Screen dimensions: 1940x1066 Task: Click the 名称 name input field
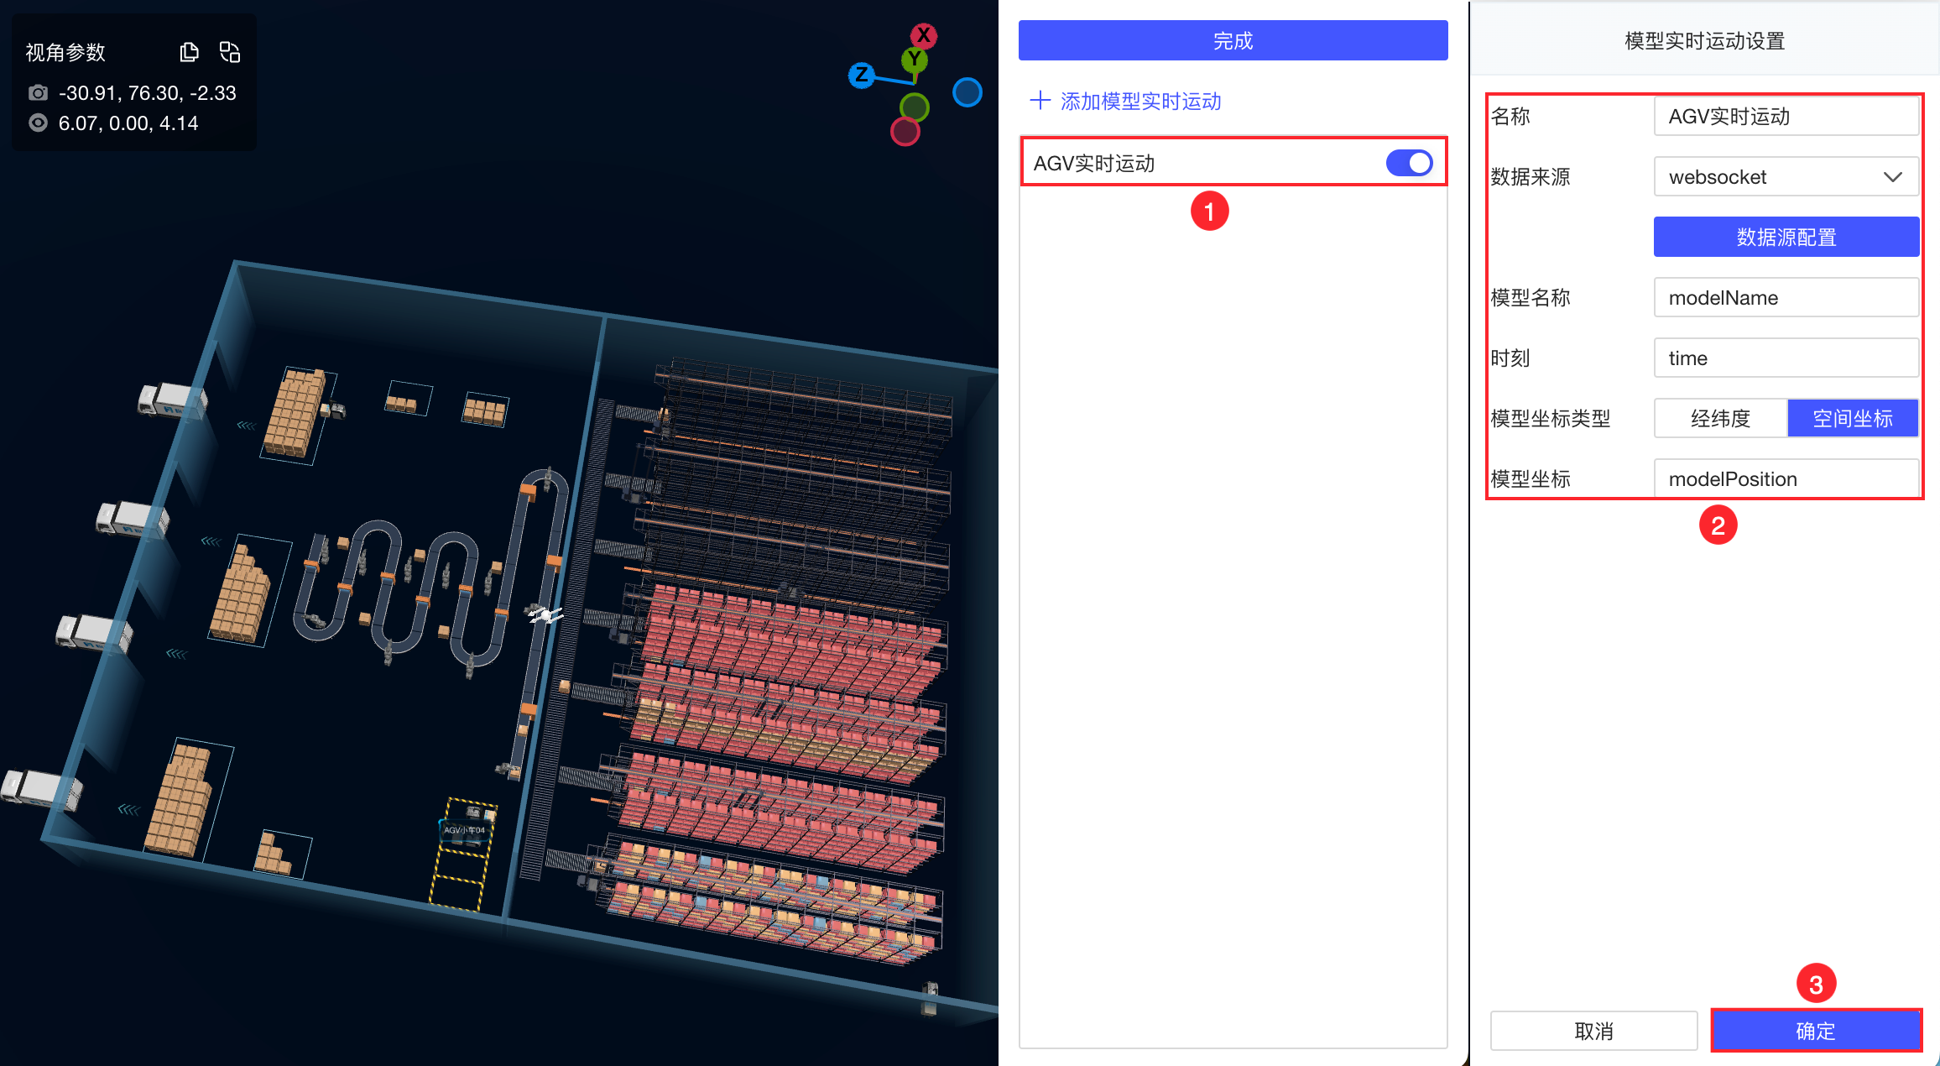coord(1786,116)
